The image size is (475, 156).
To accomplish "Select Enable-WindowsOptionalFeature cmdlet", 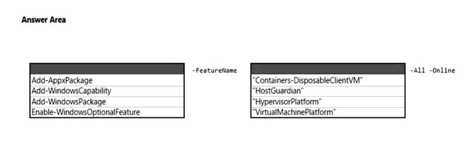I will click(x=107, y=112).
